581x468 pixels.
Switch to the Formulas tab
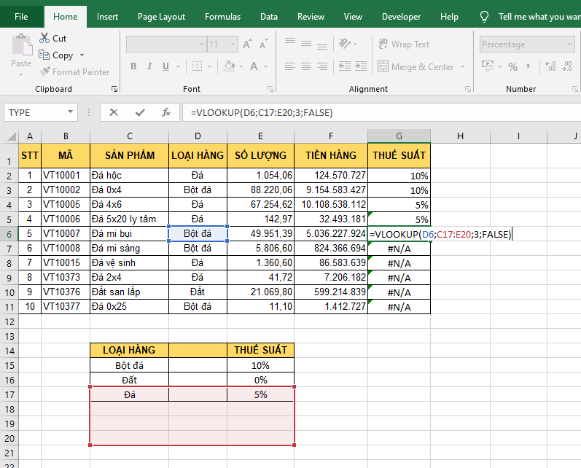tap(222, 17)
